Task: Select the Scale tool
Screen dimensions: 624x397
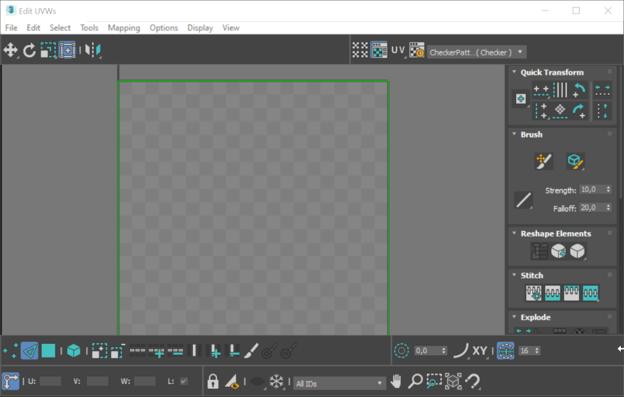Action: (48, 51)
